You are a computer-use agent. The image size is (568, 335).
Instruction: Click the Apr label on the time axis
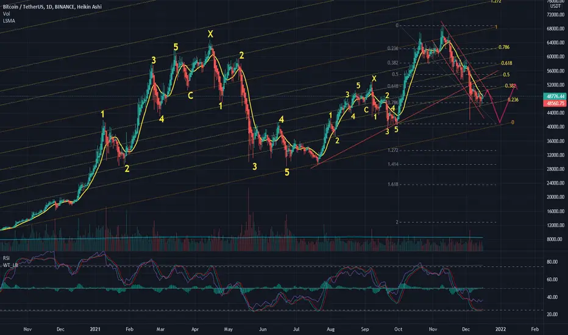tap(195, 329)
